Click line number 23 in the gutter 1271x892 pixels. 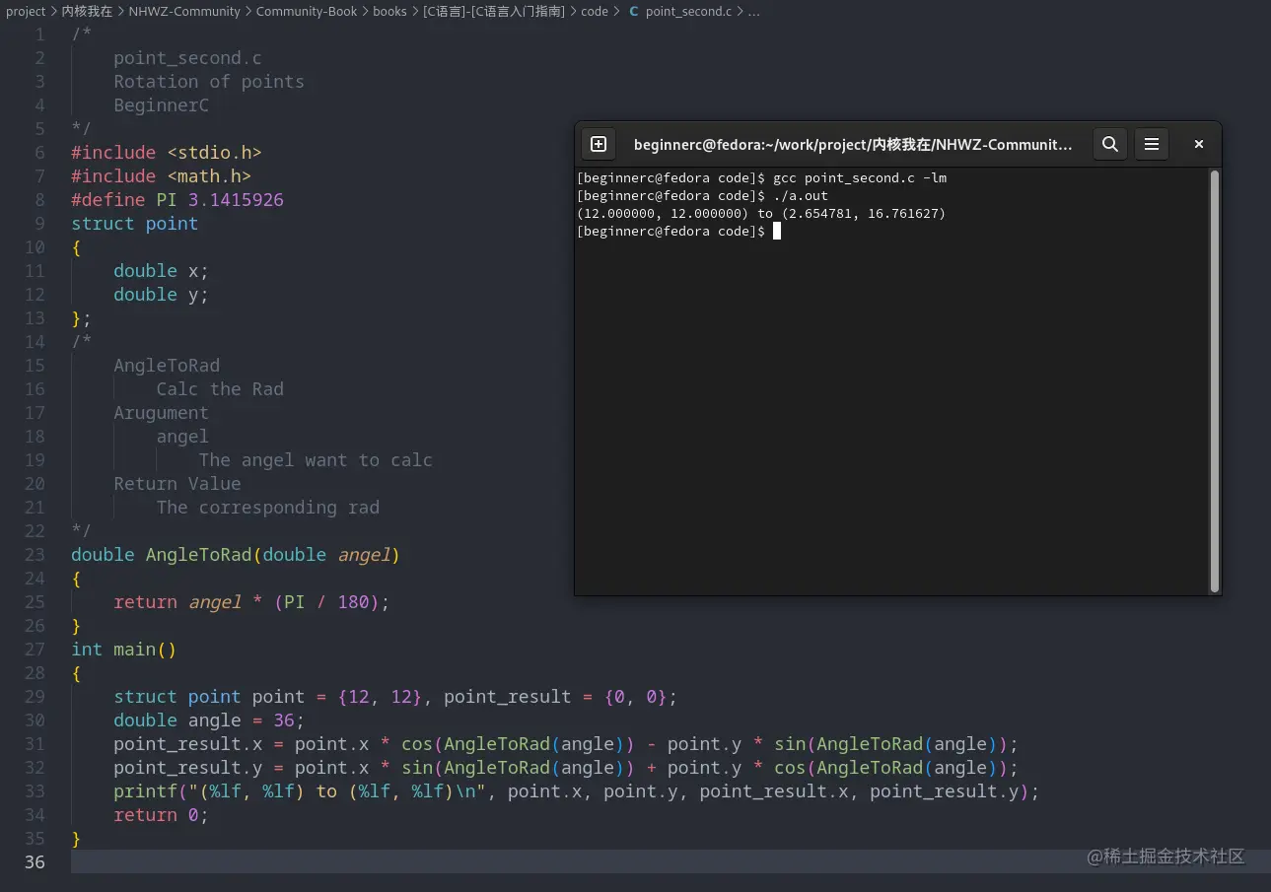pyautogui.click(x=35, y=555)
